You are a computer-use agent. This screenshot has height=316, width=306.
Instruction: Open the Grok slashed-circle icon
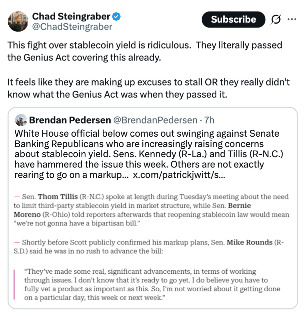point(276,19)
